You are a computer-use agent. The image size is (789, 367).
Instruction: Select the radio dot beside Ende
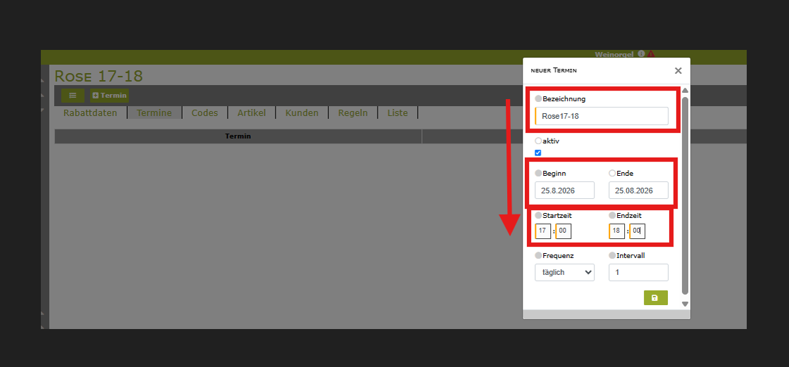click(x=612, y=173)
